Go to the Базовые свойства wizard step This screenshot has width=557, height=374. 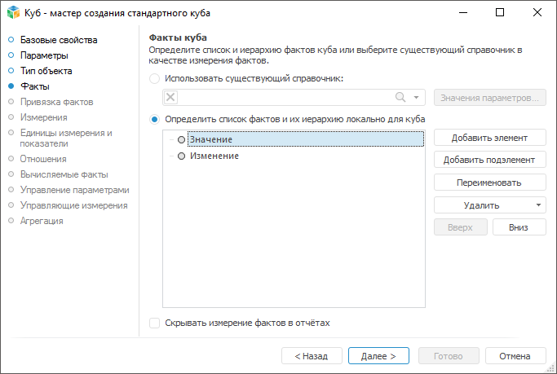[59, 40]
